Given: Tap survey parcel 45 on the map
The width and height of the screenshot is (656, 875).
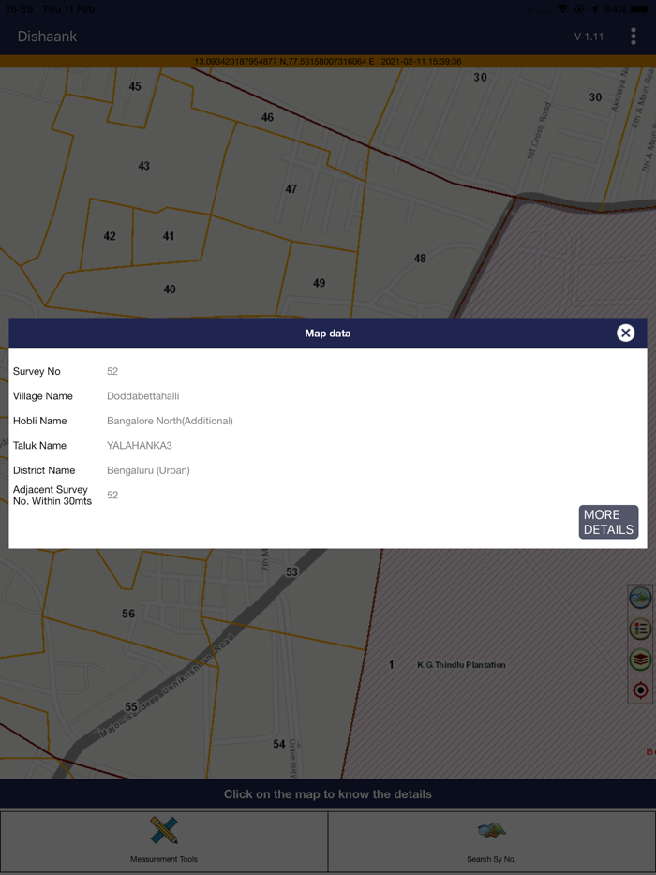Looking at the screenshot, I should pyautogui.click(x=135, y=86).
